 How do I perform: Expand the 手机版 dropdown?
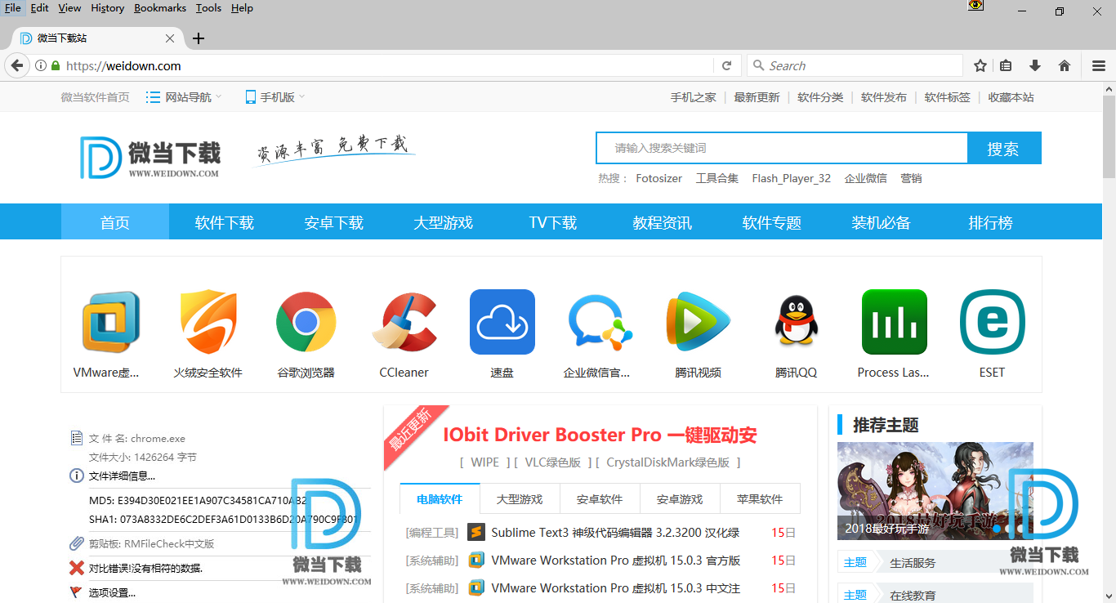pos(275,97)
